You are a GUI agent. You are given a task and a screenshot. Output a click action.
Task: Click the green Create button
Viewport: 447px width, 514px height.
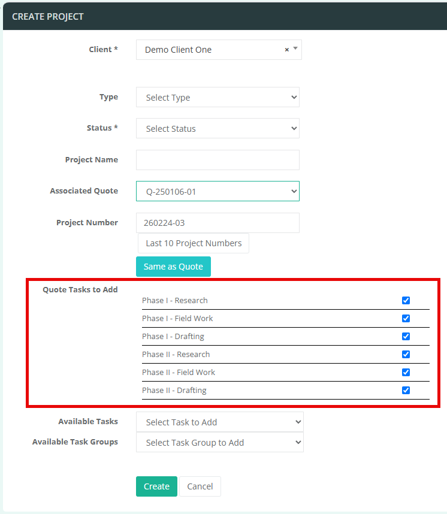(156, 486)
